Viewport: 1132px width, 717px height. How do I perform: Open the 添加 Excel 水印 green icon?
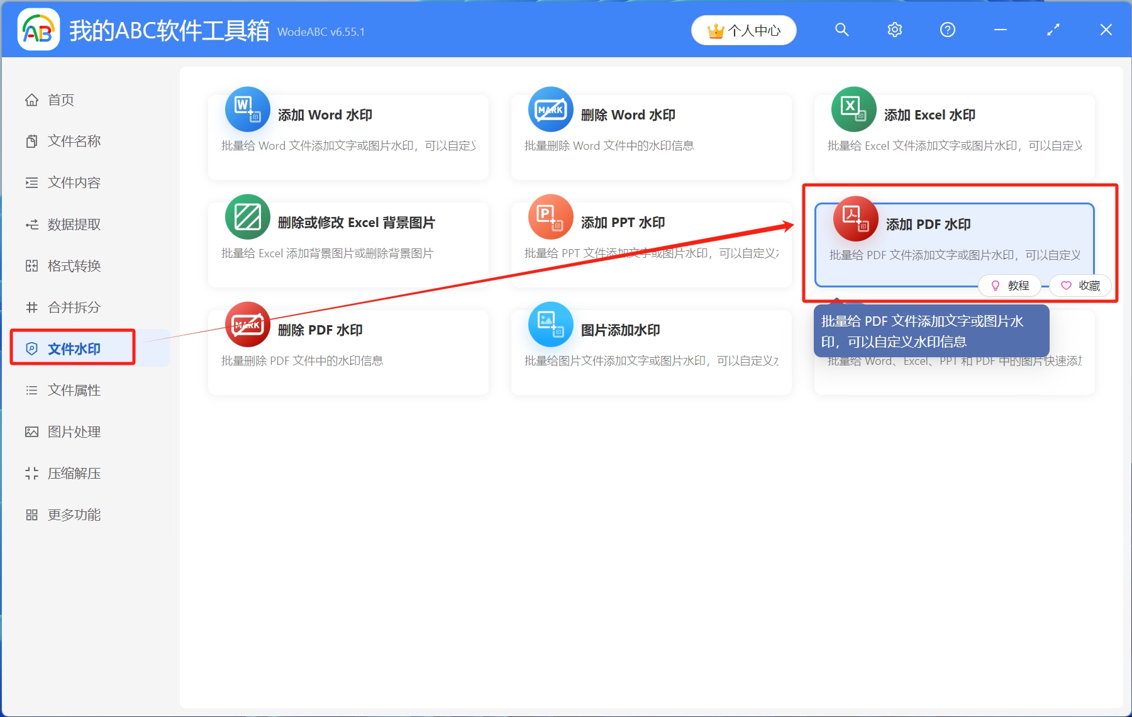coord(853,109)
